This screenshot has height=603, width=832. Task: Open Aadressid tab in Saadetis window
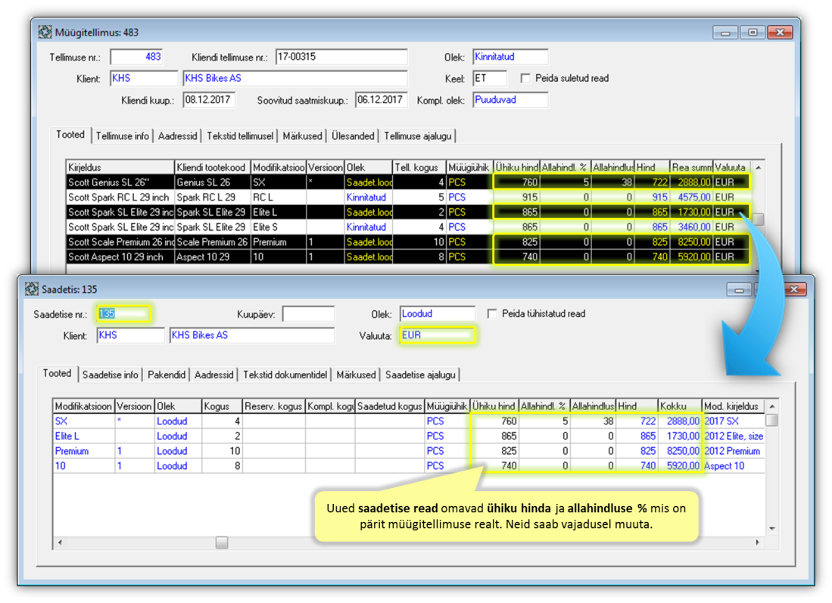tap(213, 375)
